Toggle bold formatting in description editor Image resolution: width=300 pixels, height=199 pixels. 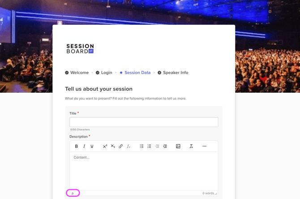point(77,146)
